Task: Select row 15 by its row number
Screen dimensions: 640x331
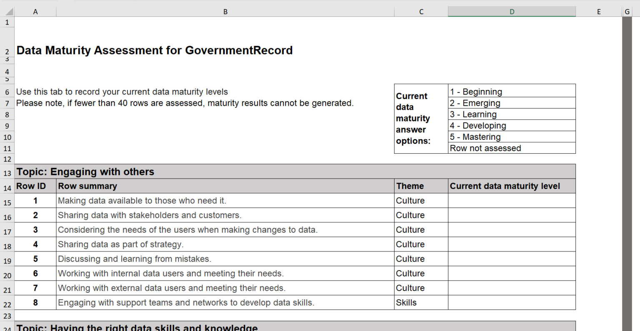Action: pos(7,200)
